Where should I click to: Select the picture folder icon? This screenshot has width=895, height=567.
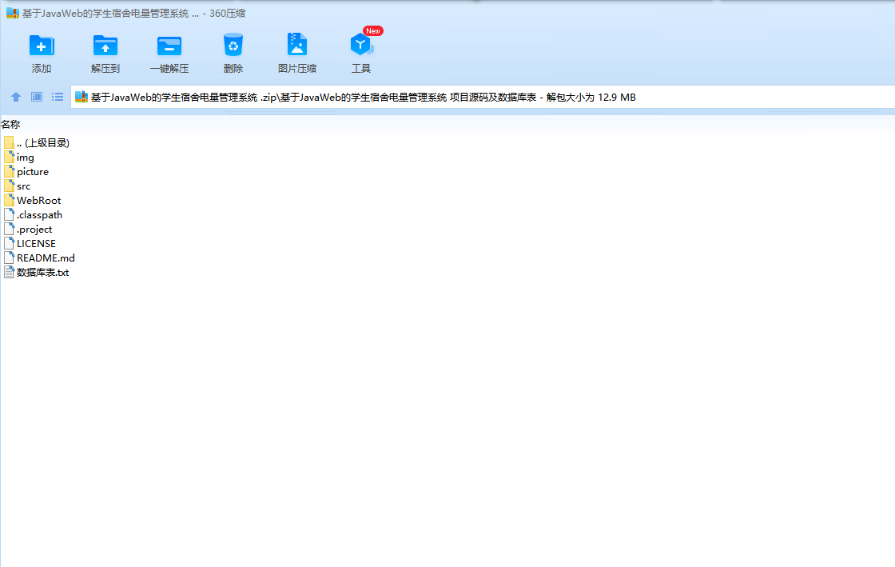coord(9,171)
